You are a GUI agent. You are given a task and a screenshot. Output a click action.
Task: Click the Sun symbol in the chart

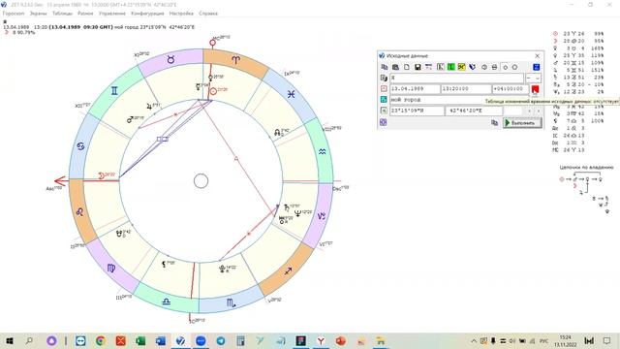tap(213, 91)
